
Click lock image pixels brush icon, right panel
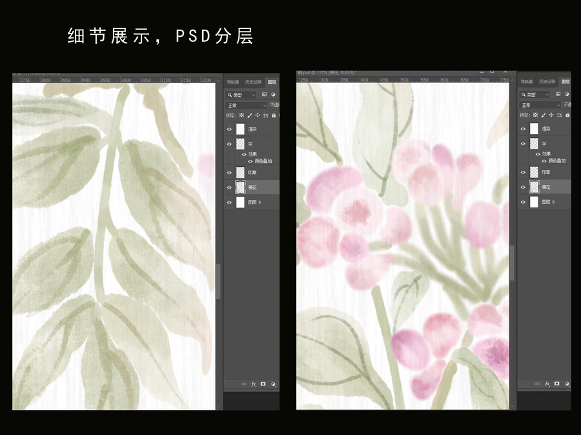pos(543,115)
